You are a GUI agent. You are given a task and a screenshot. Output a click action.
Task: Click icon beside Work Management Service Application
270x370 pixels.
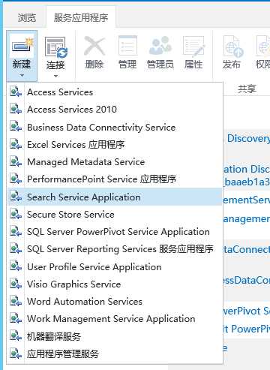click(16, 318)
